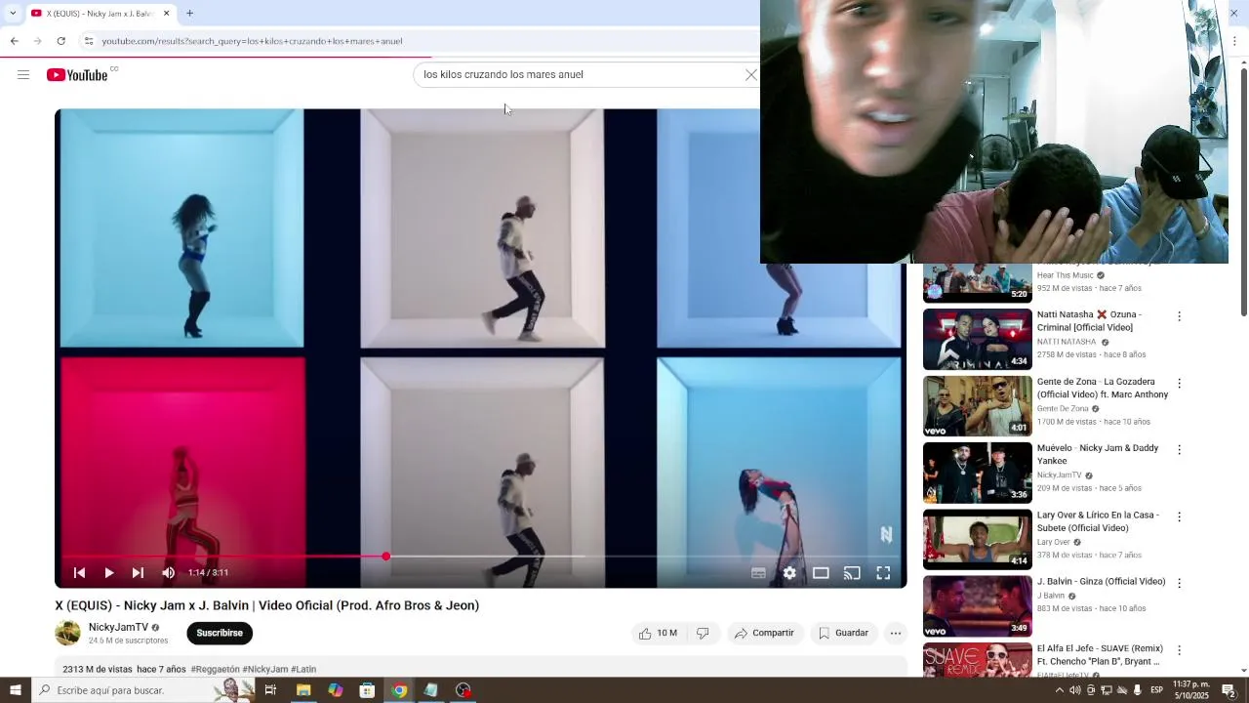Close the X (EQUIS) browser tab

[x=166, y=14]
